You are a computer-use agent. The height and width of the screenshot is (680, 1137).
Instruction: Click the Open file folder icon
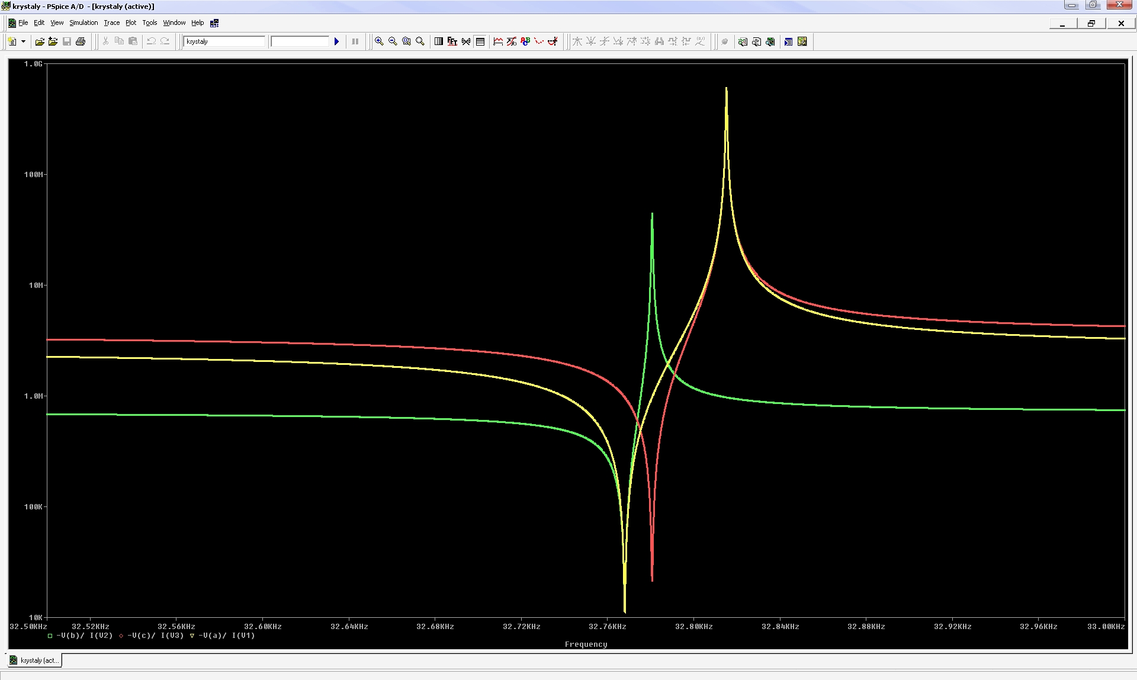(40, 41)
